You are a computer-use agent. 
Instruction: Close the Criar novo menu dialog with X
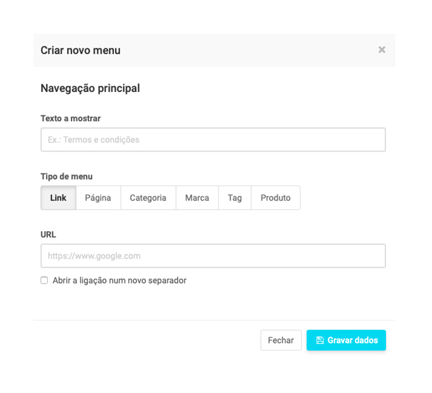pos(382,50)
